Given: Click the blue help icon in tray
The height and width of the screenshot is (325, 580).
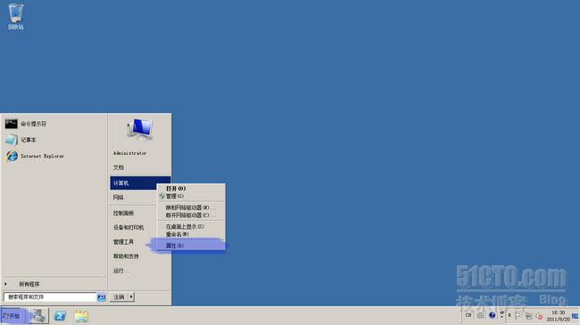Looking at the screenshot, I should [x=492, y=315].
